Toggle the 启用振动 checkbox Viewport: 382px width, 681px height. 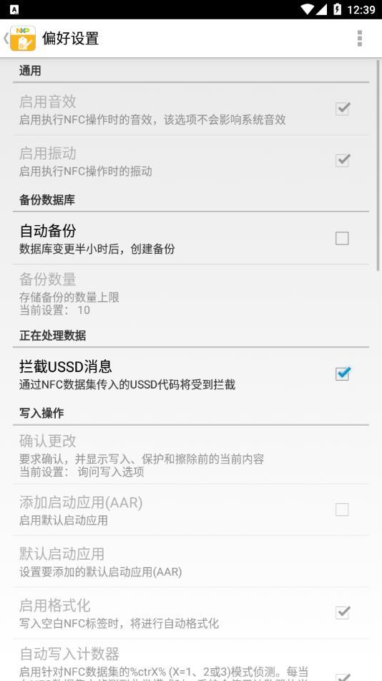342,161
